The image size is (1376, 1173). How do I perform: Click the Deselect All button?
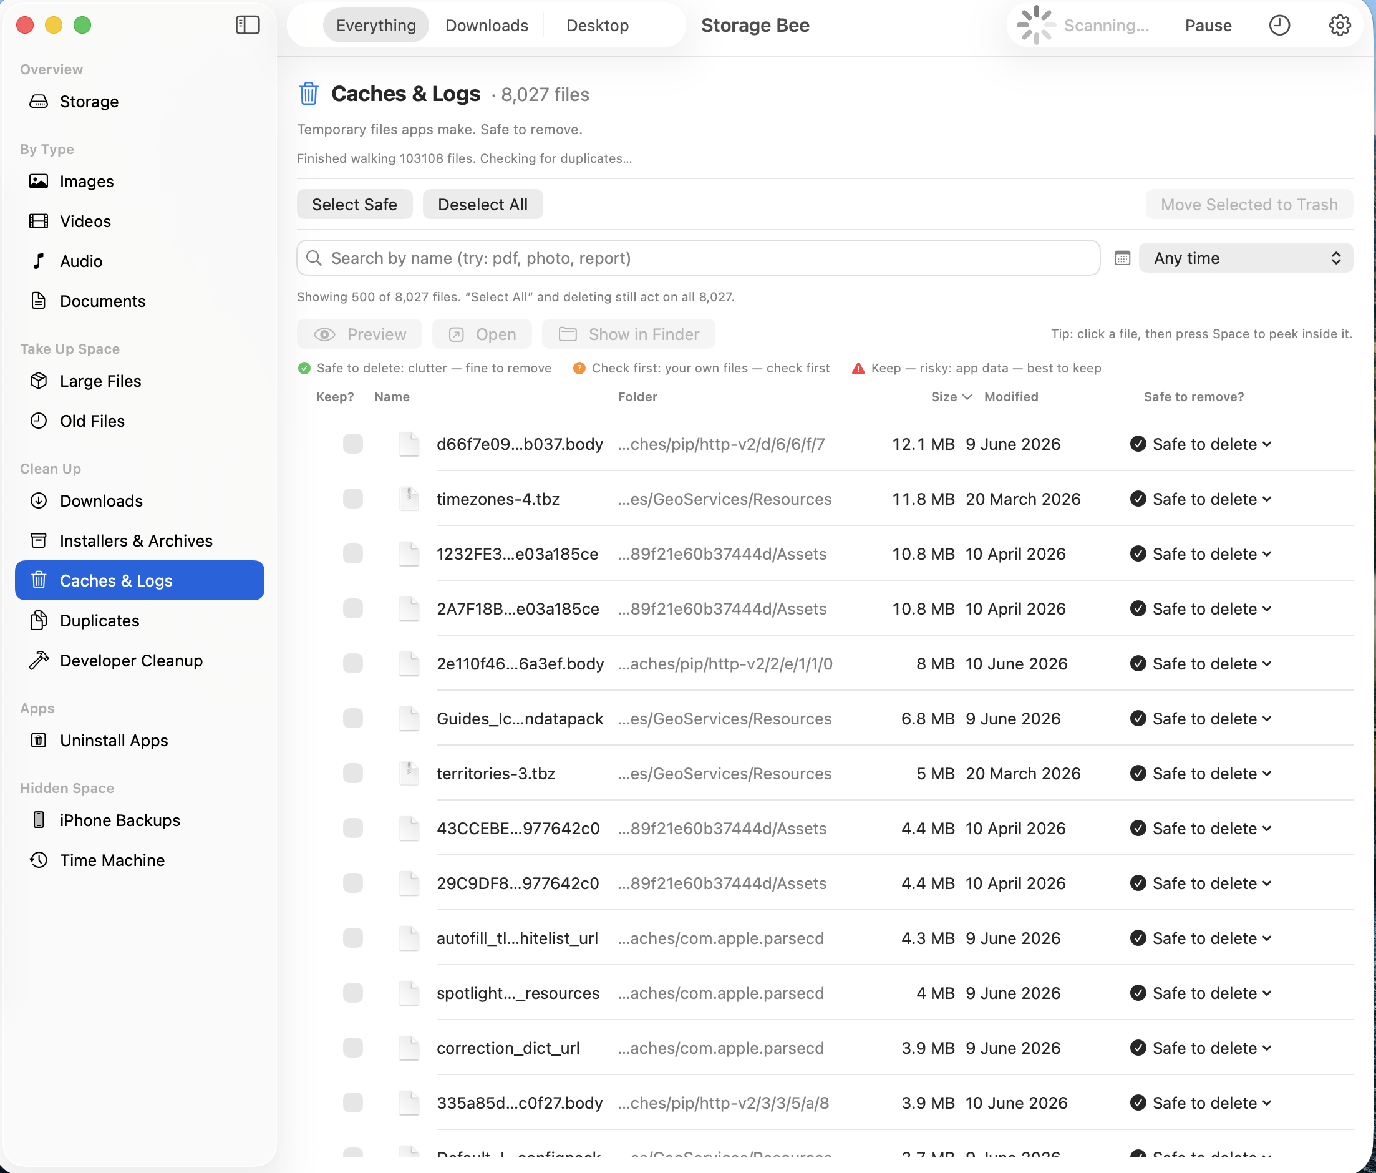click(x=483, y=204)
